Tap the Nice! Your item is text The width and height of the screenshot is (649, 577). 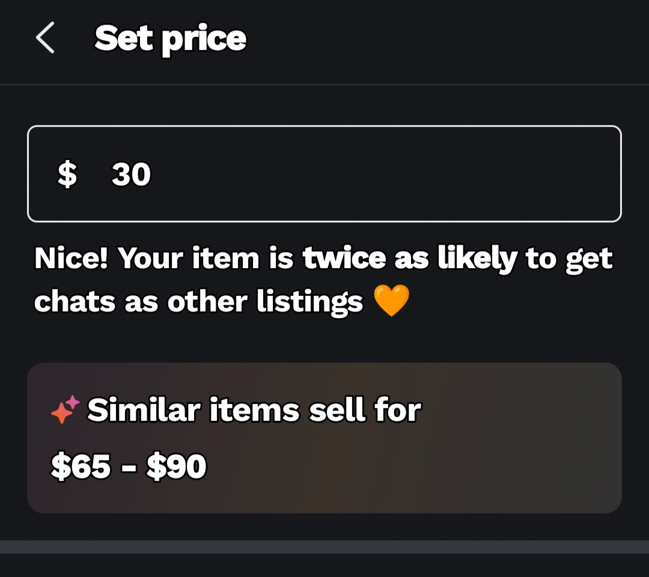tap(163, 258)
